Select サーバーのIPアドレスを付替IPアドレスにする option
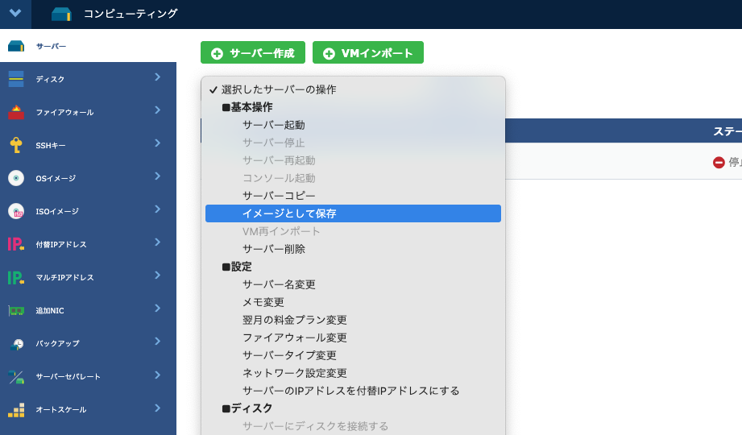The height and width of the screenshot is (435, 742). (353, 391)
